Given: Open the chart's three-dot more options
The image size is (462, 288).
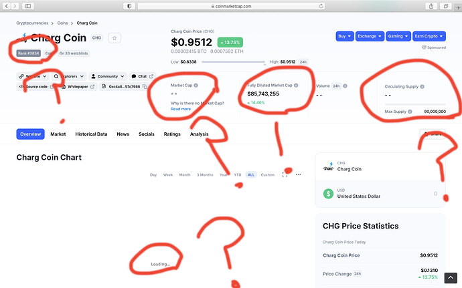Looking at the screenshot, I should coord(298,174).
